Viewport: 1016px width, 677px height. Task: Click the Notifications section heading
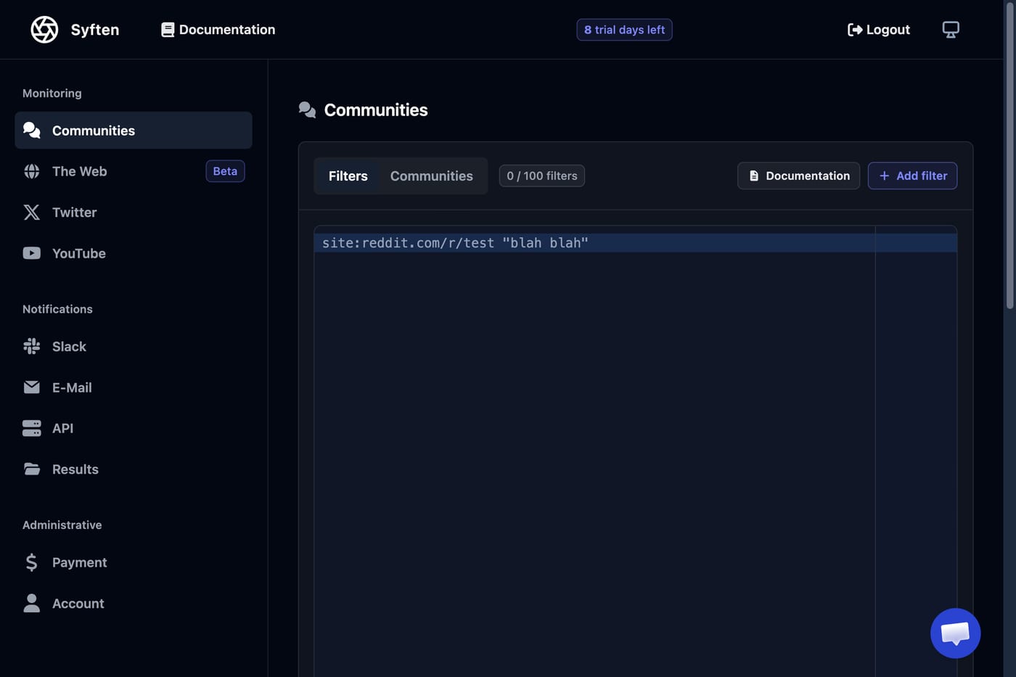click(x=57, y=309)
